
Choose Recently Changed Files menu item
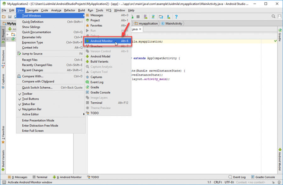[51, 65]
